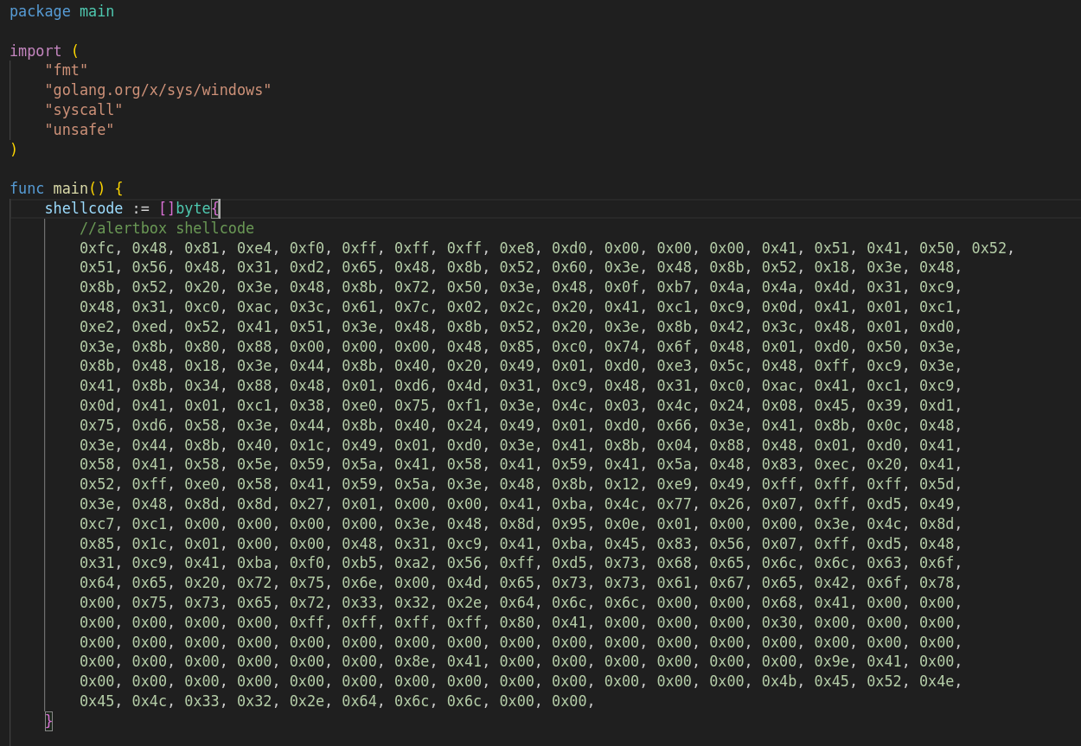Screen dimensions: 1081x746
Task: Click the closing pink brace below the byte array
Action: (49, 720)
